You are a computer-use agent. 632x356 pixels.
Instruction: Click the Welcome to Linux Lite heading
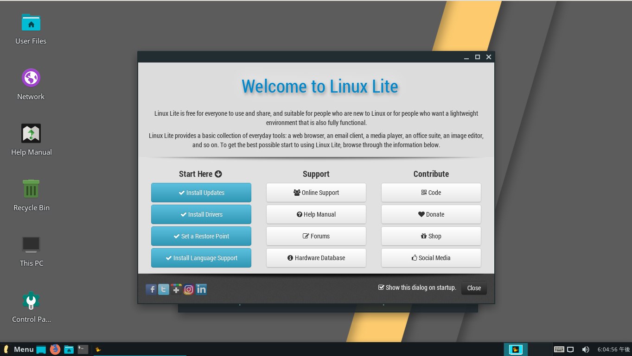pyautogui.click(x=320, y=87)
